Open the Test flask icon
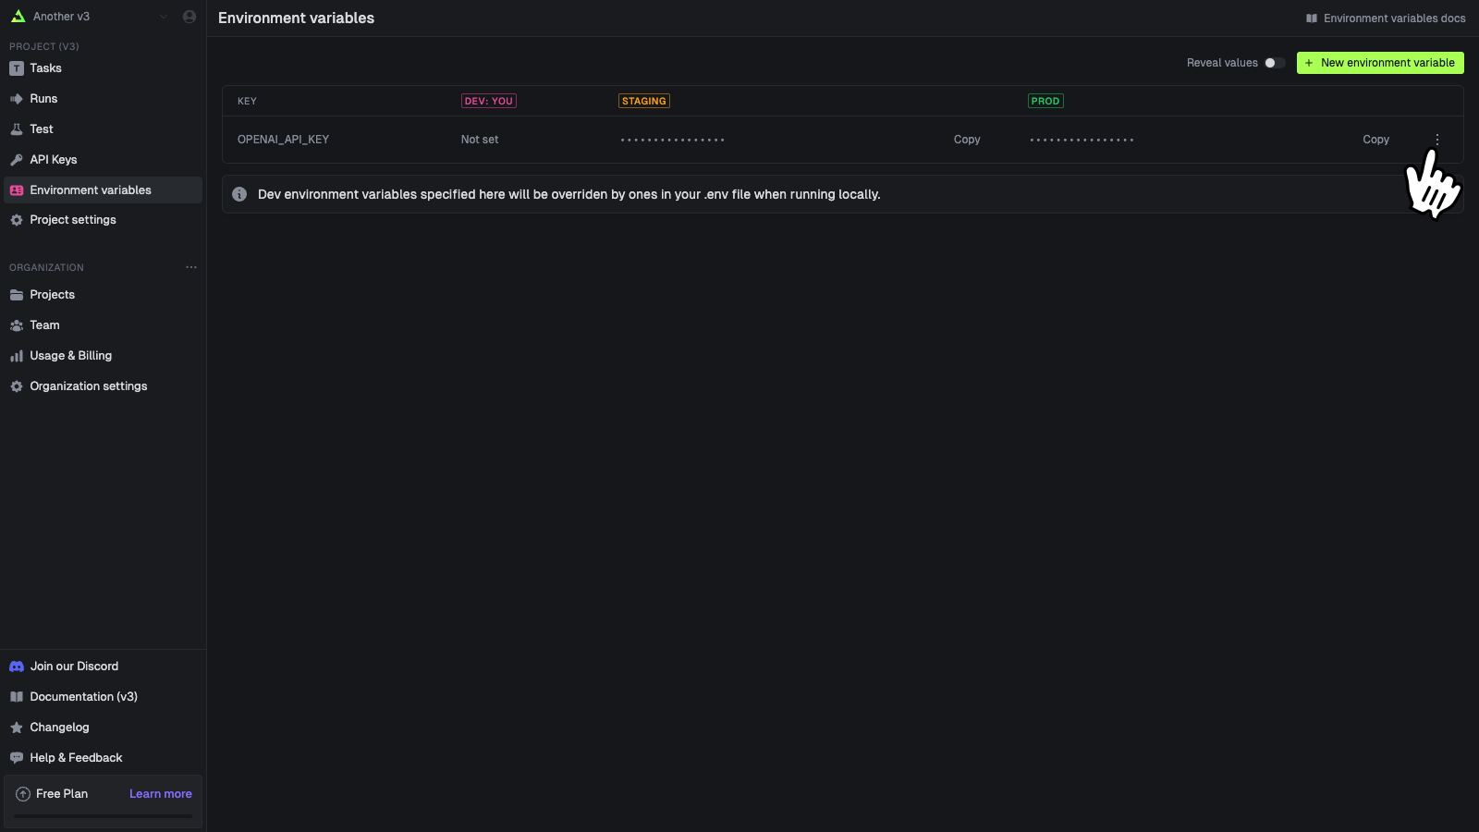1479x832 pixels. [x=17, y=128]
